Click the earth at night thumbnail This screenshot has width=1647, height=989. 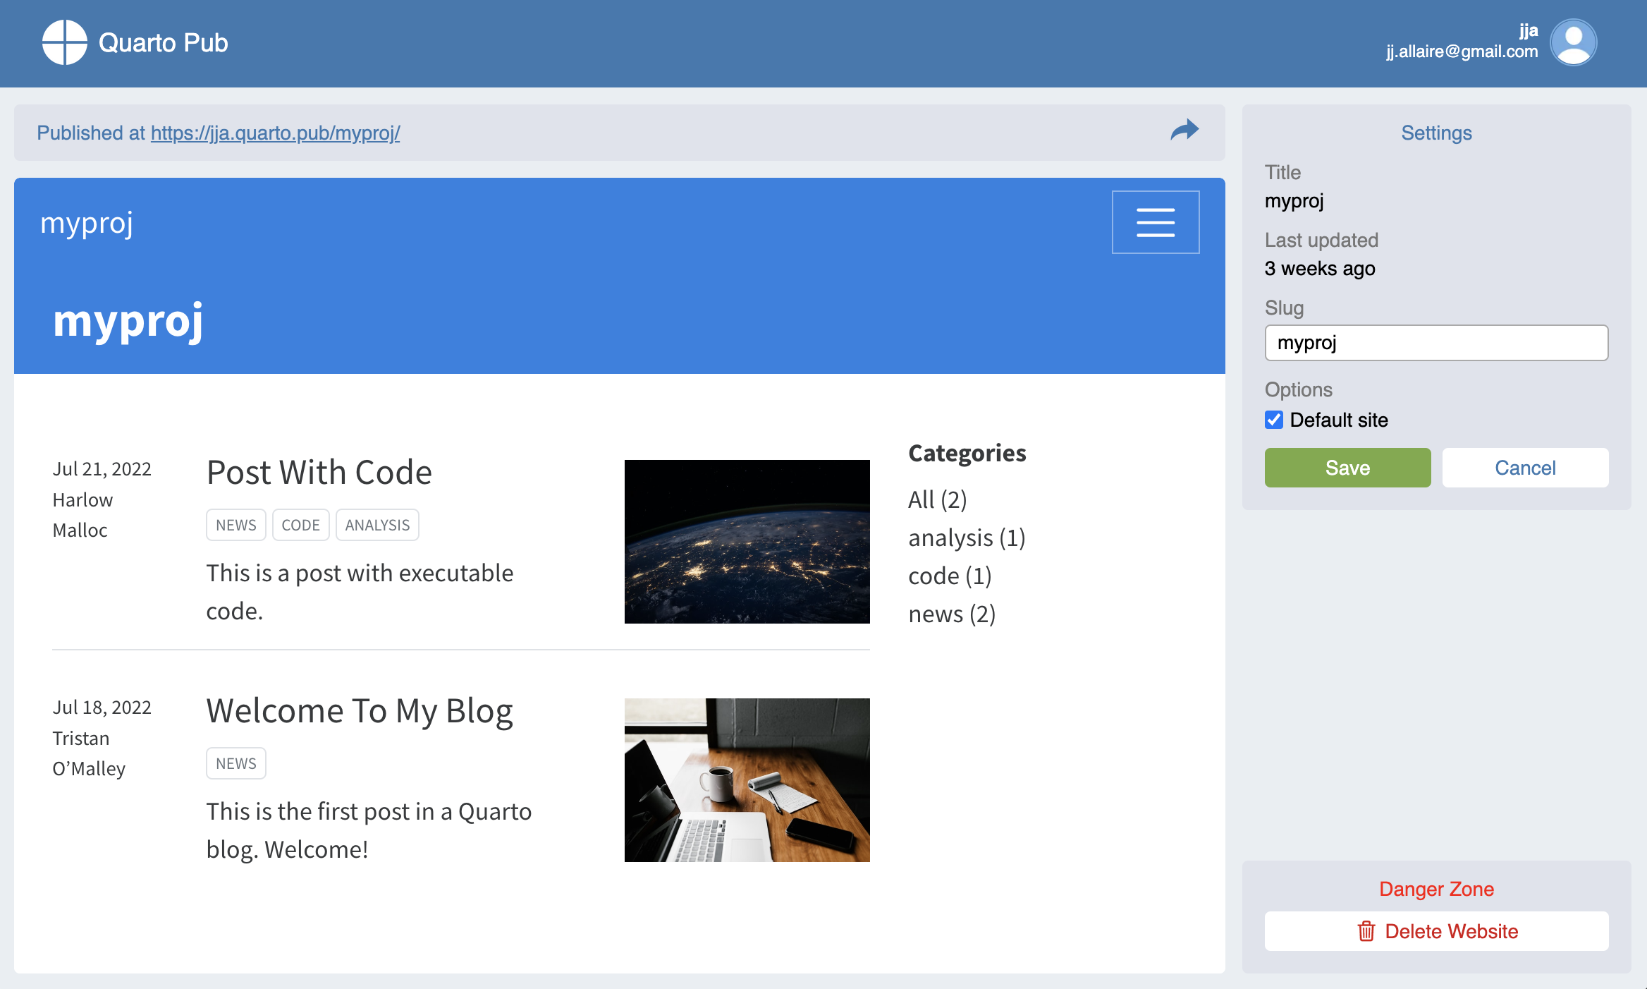pyautogui.click(x=747, y=541)
